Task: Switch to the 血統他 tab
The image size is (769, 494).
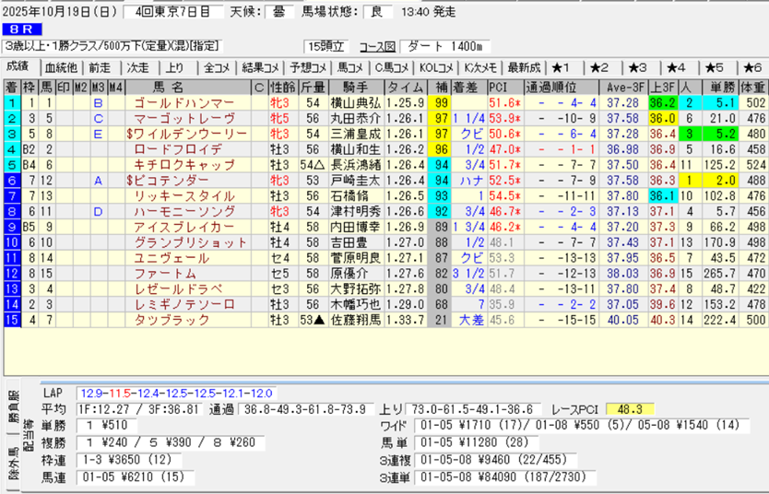Action: [x=61, y=67]
